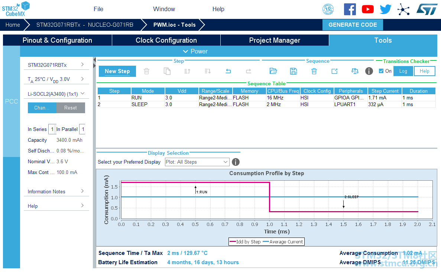Click In Parallel value field
Viewport: 441px width, 272px height.
(x=82, y=129)
